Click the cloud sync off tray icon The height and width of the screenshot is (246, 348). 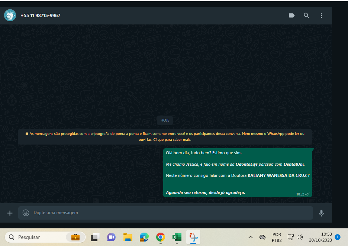point(262,237)
